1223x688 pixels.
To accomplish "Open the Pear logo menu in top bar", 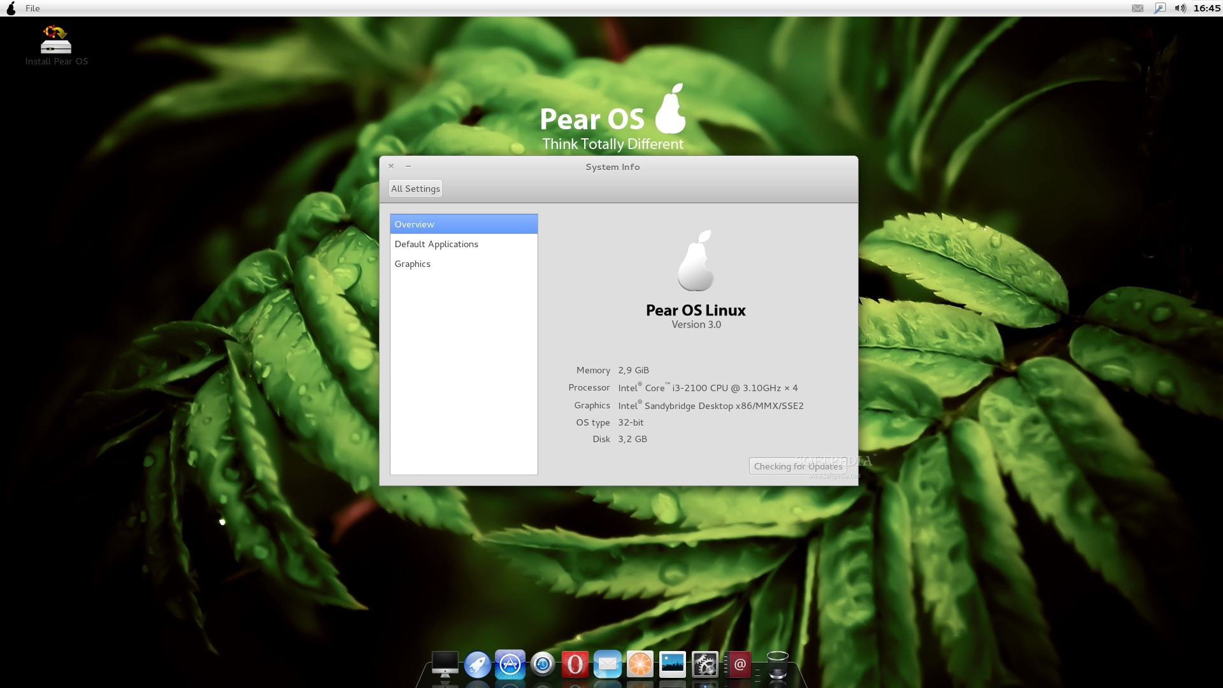I will (x=11, y=8).
